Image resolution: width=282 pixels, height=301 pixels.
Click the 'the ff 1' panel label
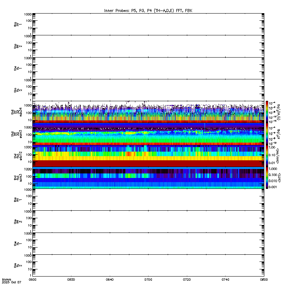(x=18, y=200)
